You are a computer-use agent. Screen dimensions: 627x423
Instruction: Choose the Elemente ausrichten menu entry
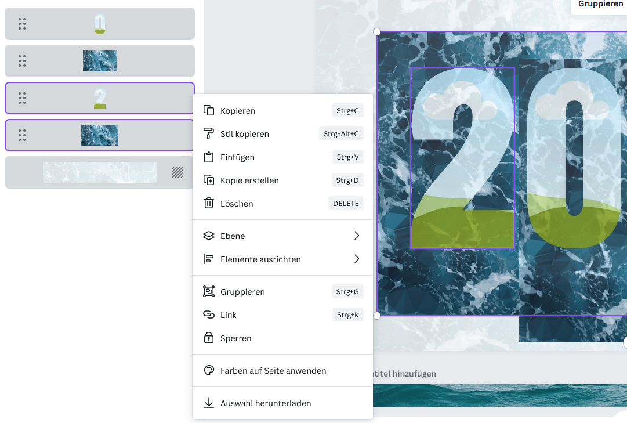coord(260,259)
